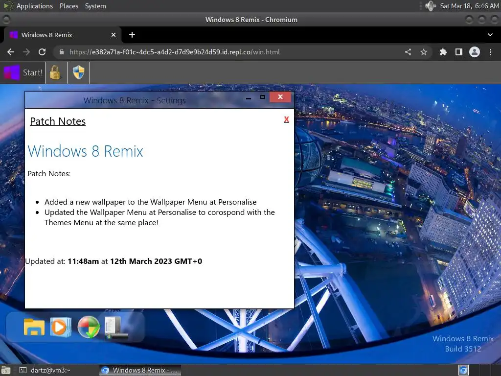
Task: Toggle the browser side panel
Action: [459, 52]
